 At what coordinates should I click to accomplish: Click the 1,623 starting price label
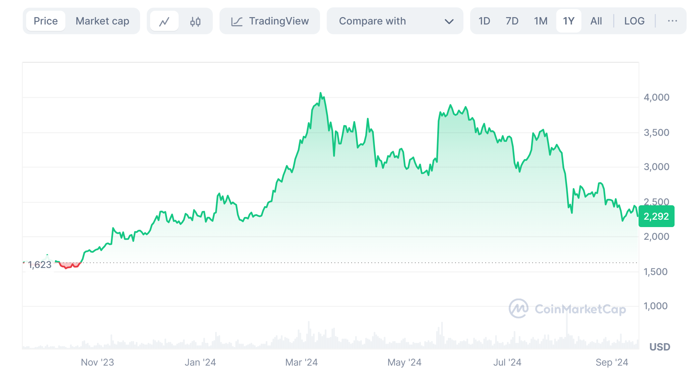pyautogui.click(x=40, y=265)
